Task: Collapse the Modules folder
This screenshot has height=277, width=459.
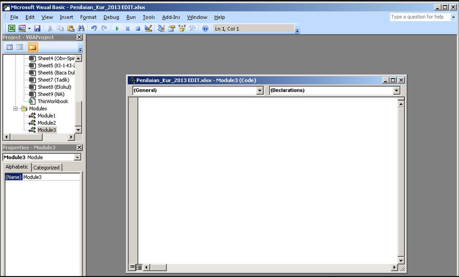Action: point(16,108)
